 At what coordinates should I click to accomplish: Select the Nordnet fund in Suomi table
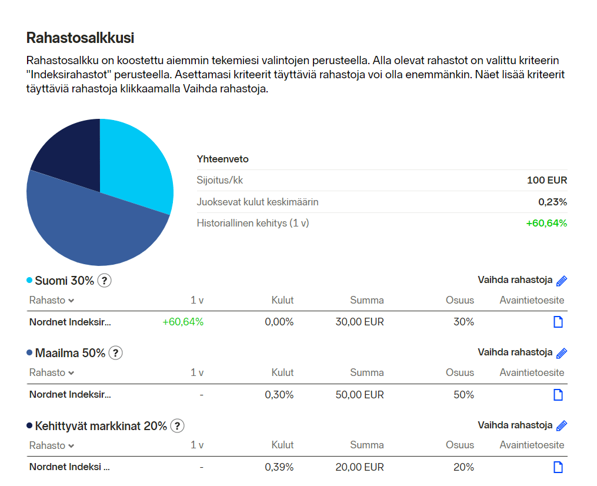coord(70,322)
